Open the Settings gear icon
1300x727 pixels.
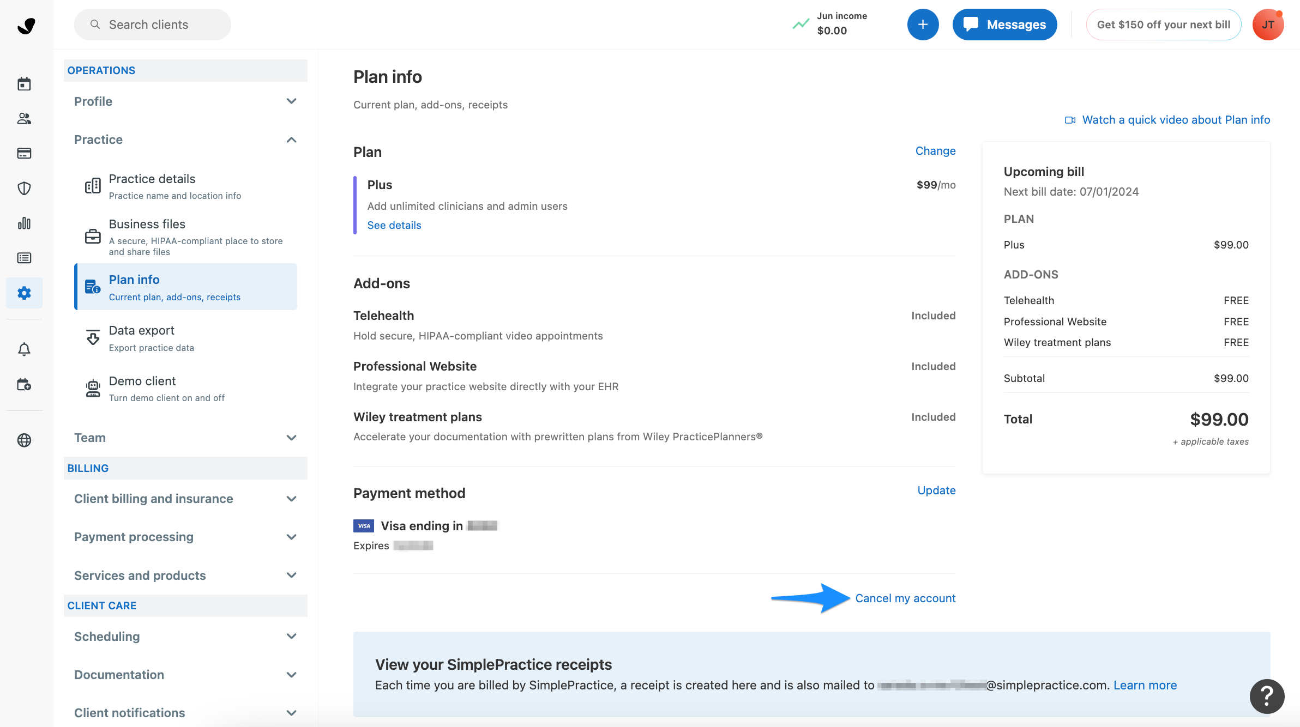24,293
